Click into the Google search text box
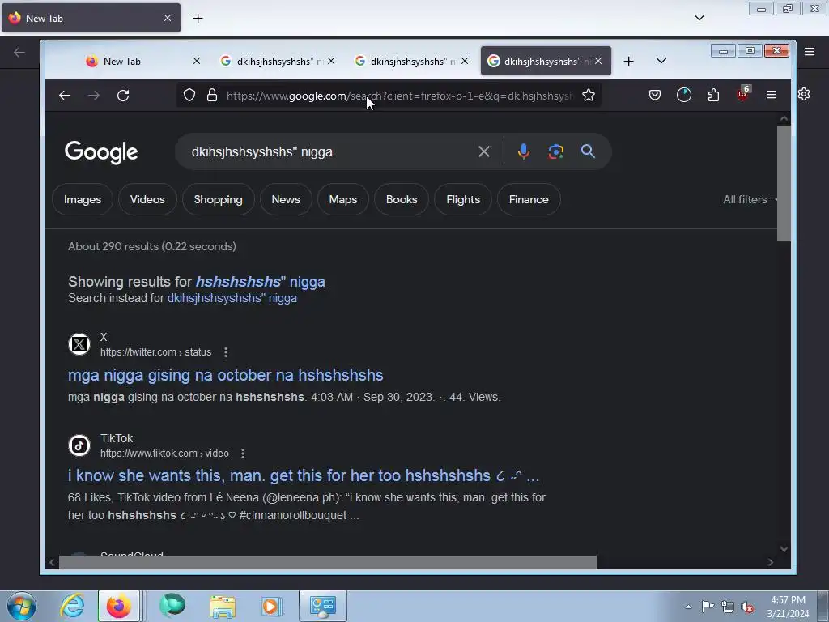This screenshot has height=622, width=829. [328, 151]
